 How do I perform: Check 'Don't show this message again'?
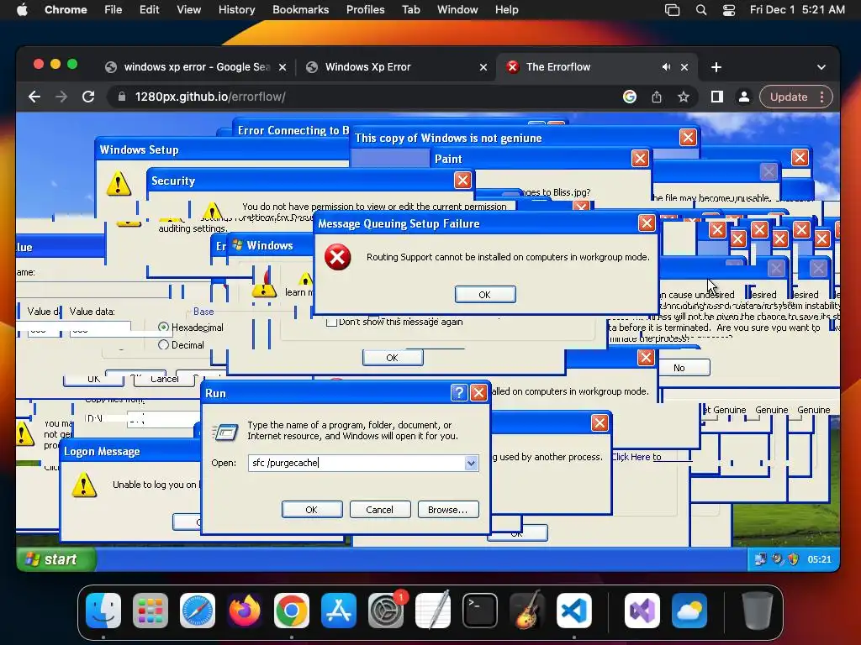click(331, 322)
